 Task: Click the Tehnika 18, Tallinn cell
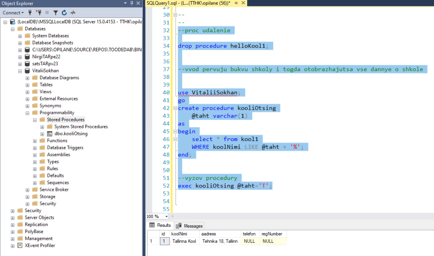pos(220,241)
